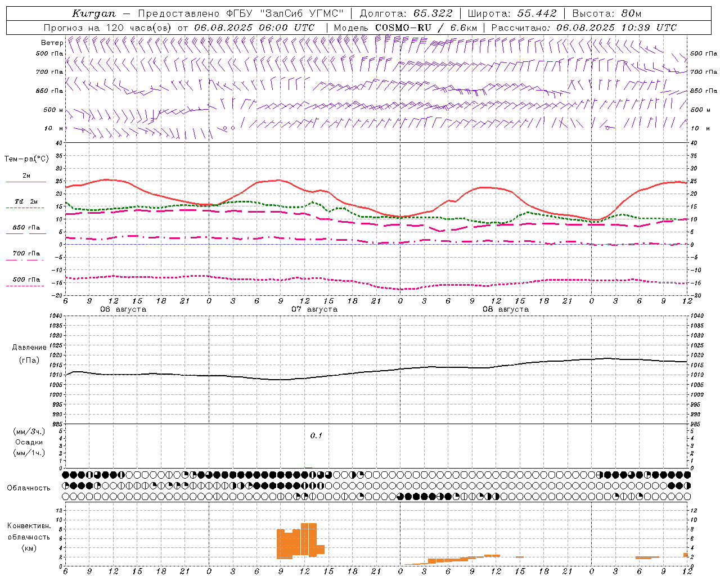Screen dimensions: 720x576
Task: Click the "Давление" pressure panel label
Action: [x=29, y=348]
